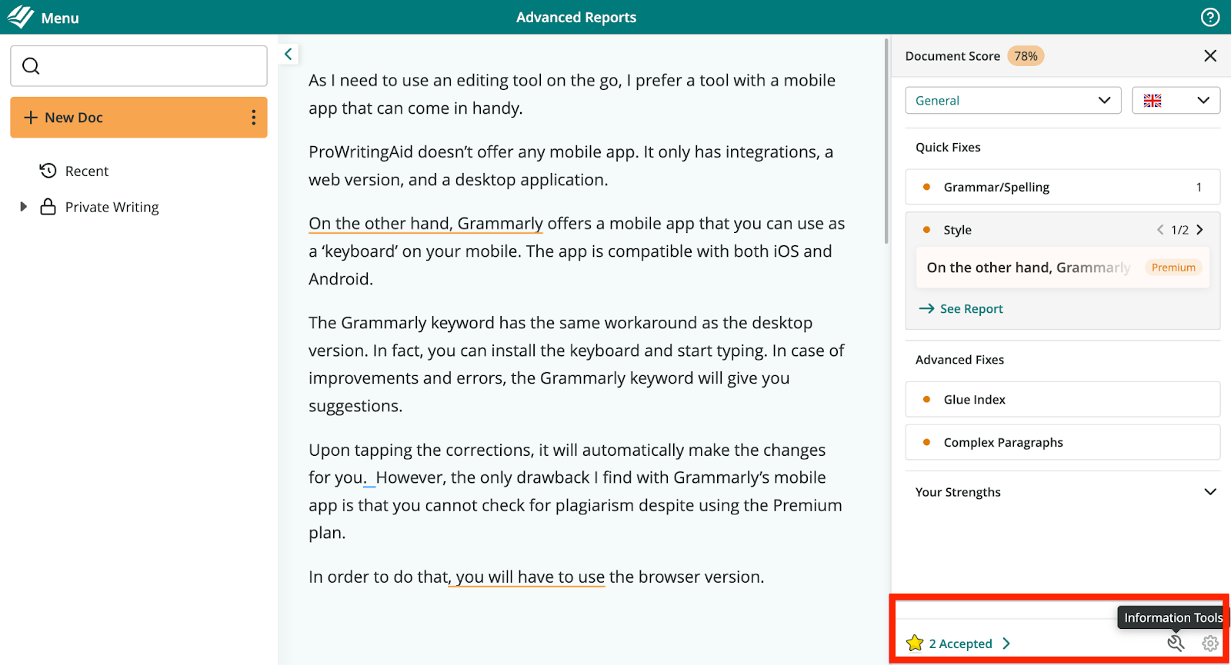Open the Recent documents list

coord(86,171)
